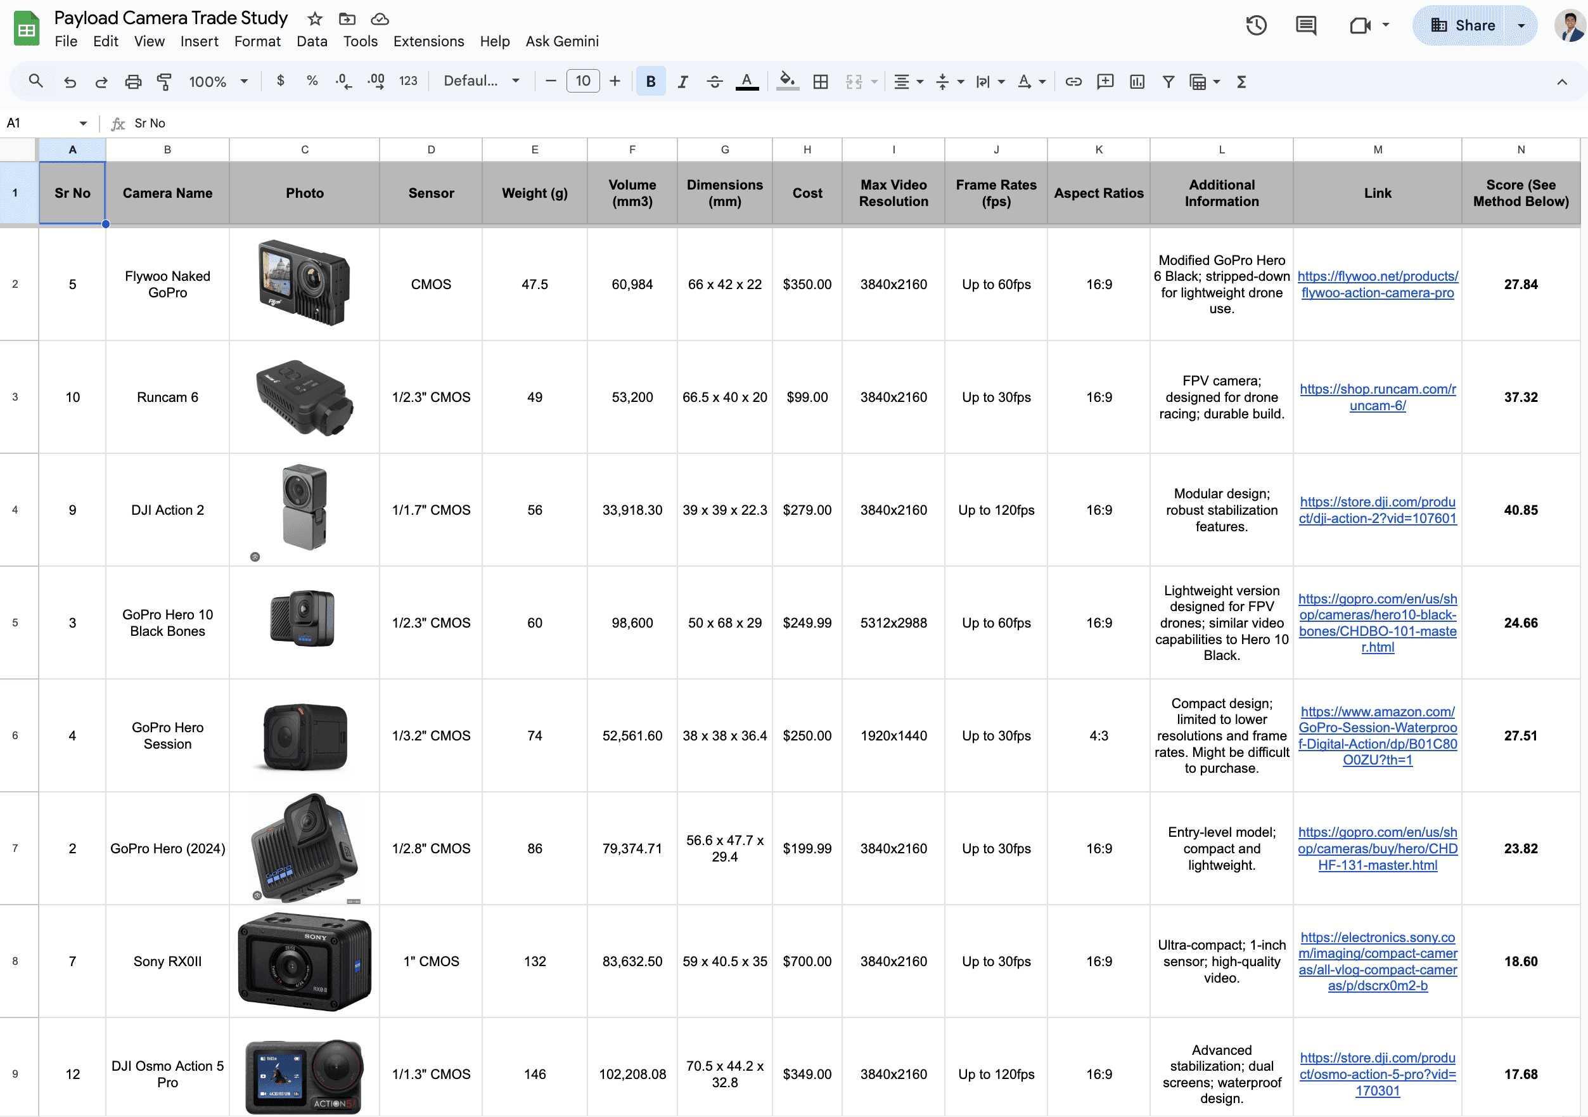Open version history clock icon
Viewport: 1588px width, 1117px height.
(1255, 25)
